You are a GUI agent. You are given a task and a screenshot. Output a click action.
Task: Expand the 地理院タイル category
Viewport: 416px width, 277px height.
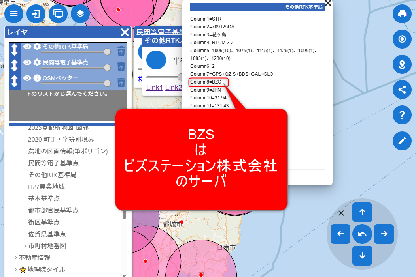(16, 270)
